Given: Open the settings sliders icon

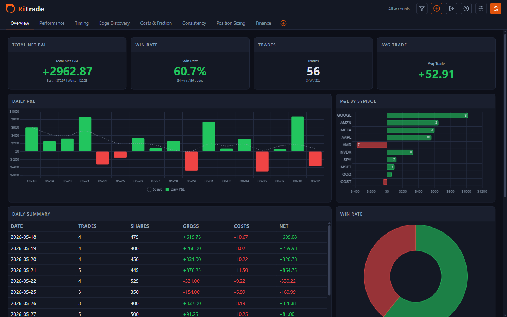Looking at the screenshot, I should 481,8.
